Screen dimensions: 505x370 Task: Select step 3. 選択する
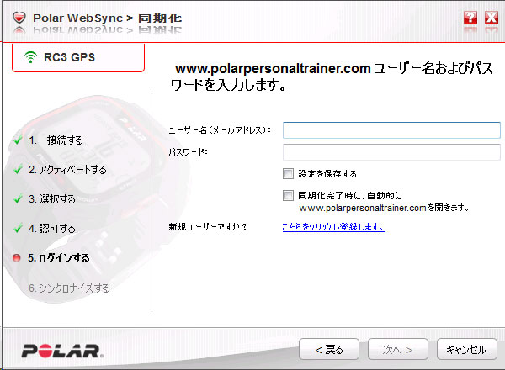point(52,198)
